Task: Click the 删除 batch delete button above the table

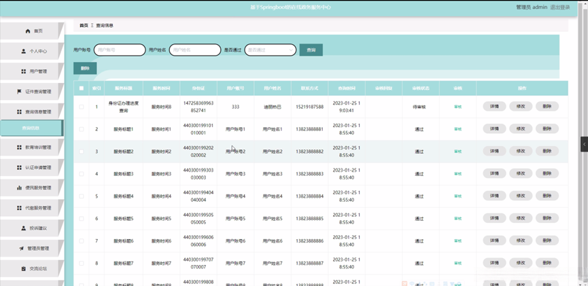Action: (85, 68)
